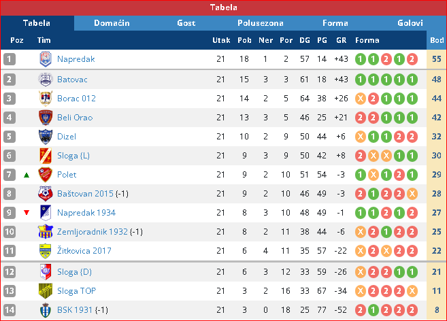Viewport: 447px width, 321px height.
Task: Click the Bod column header
Action: coord(437,40)
